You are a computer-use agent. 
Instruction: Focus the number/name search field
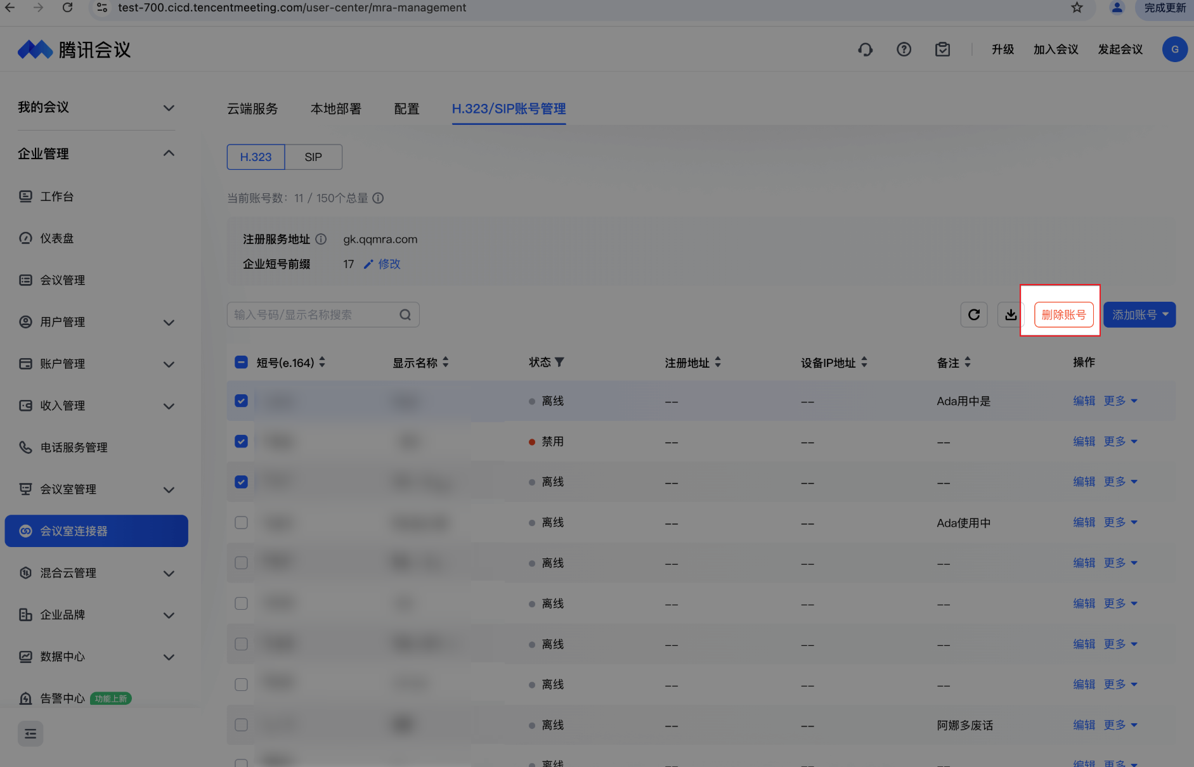click(323, 314)
